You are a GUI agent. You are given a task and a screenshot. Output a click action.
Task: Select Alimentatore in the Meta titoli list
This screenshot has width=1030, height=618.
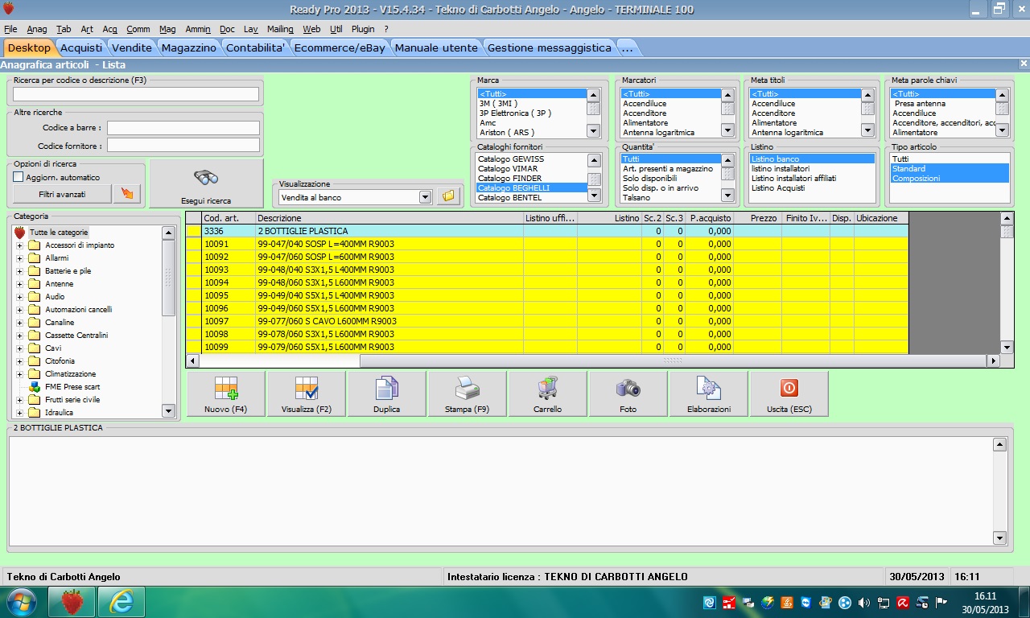click(x=805, y=123)
